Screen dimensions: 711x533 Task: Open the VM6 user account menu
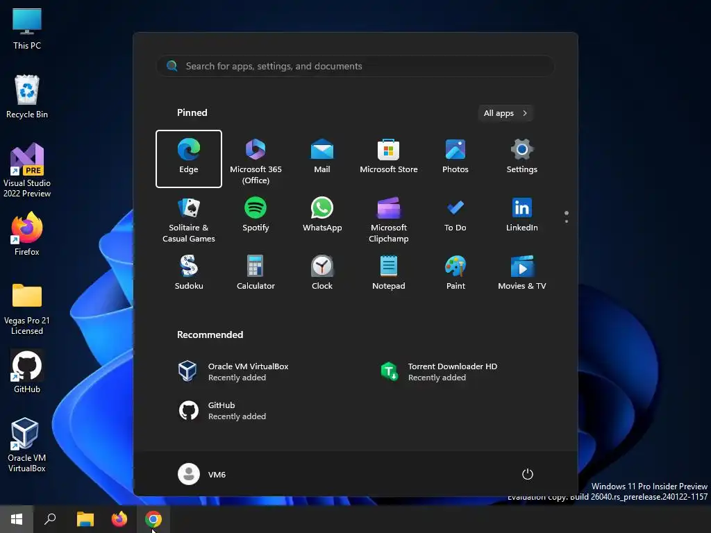202,474
